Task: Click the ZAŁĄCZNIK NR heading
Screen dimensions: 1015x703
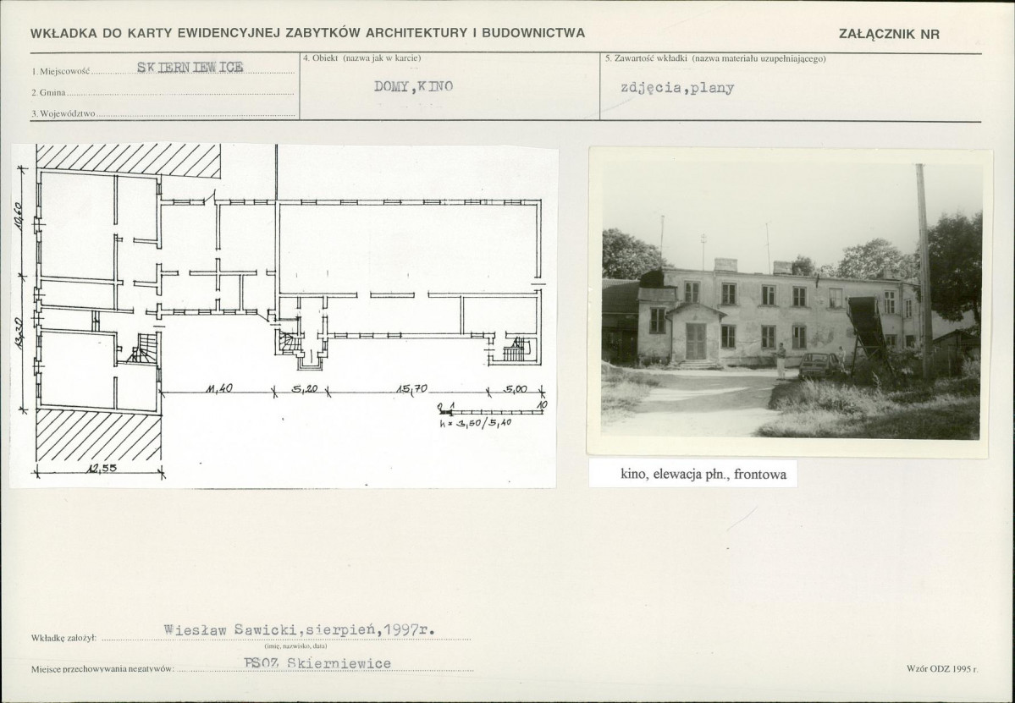Action: pos(888,35)
